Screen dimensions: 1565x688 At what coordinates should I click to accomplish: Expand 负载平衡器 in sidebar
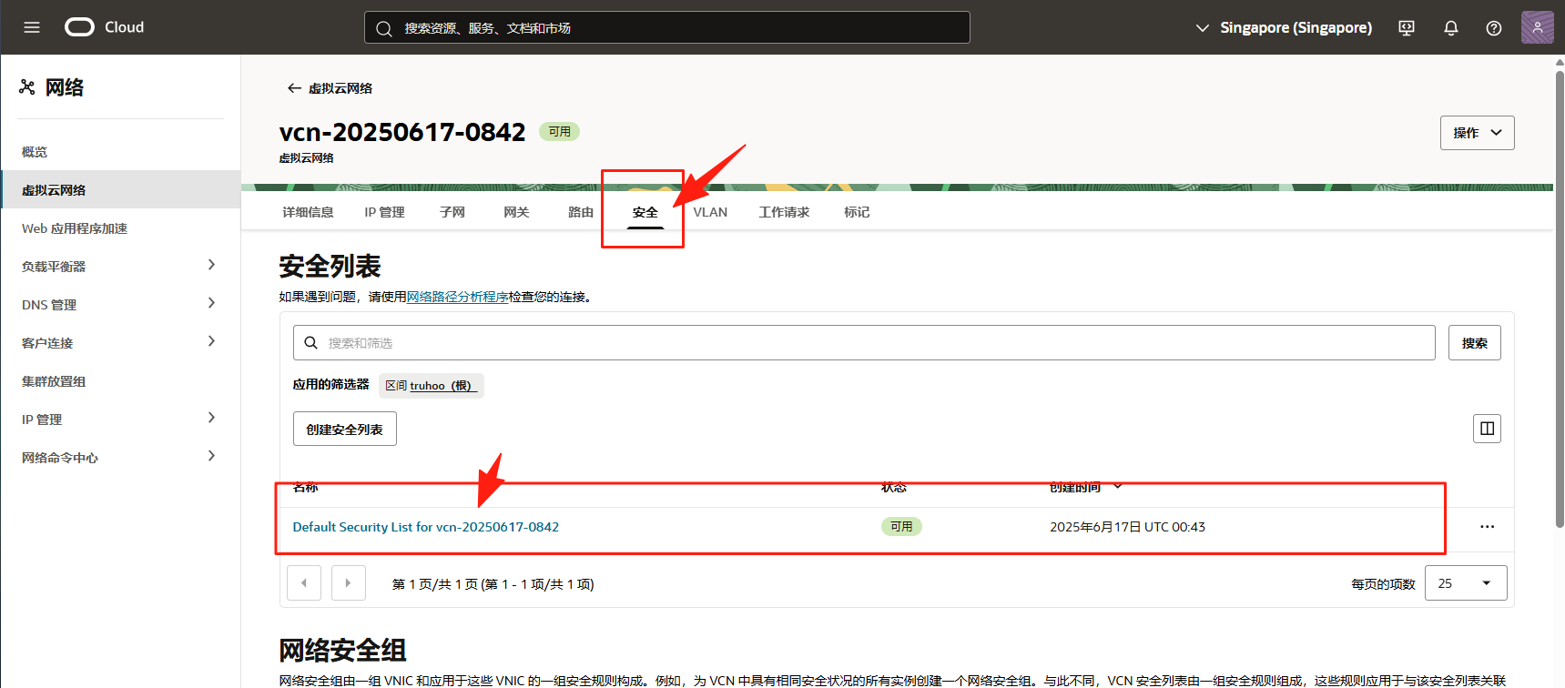tap(211, 266)
